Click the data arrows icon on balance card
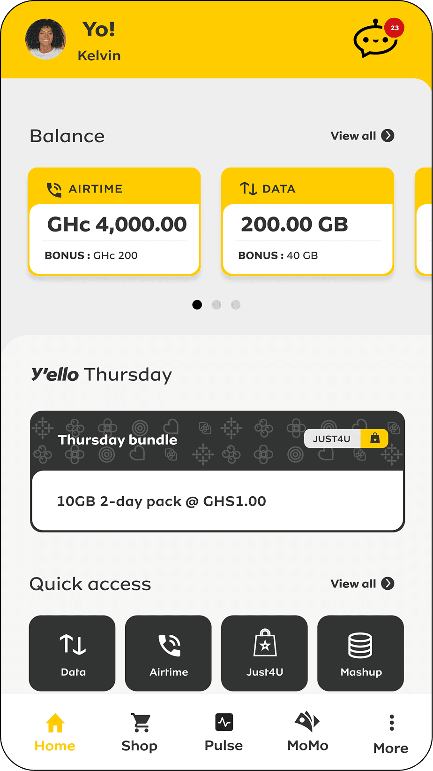Screen dimensions: 433x771 pyautogui.click(x=248, y=189)
